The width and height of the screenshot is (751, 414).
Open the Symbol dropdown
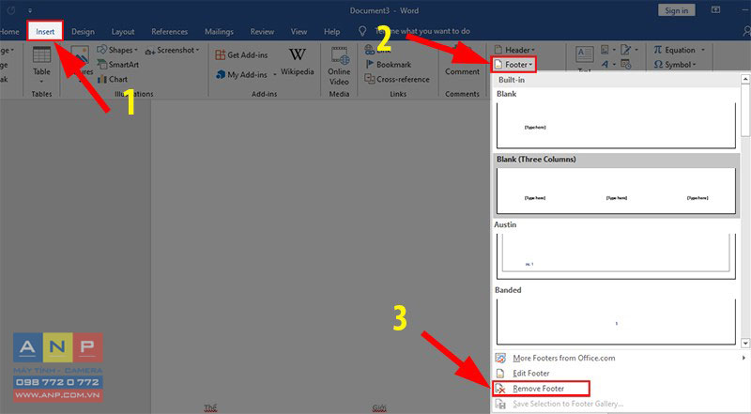(x=675, y=64)
